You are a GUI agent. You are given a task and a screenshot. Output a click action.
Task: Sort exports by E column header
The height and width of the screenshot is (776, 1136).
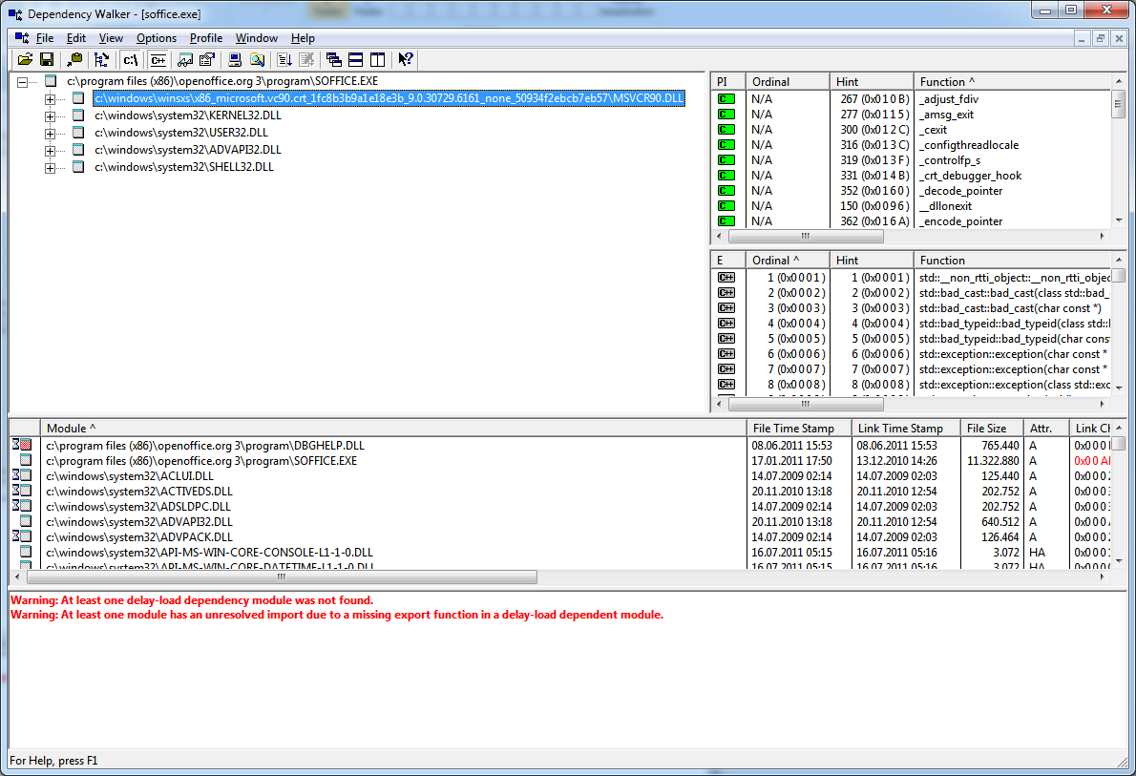click(x=727, y=261)
